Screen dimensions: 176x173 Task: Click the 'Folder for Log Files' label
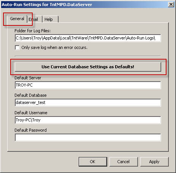pos(33,31)
